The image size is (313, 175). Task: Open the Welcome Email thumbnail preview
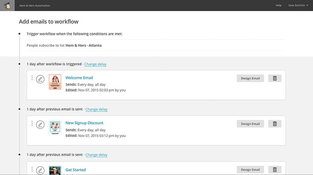pyautogui.click(x=55, y=82)
